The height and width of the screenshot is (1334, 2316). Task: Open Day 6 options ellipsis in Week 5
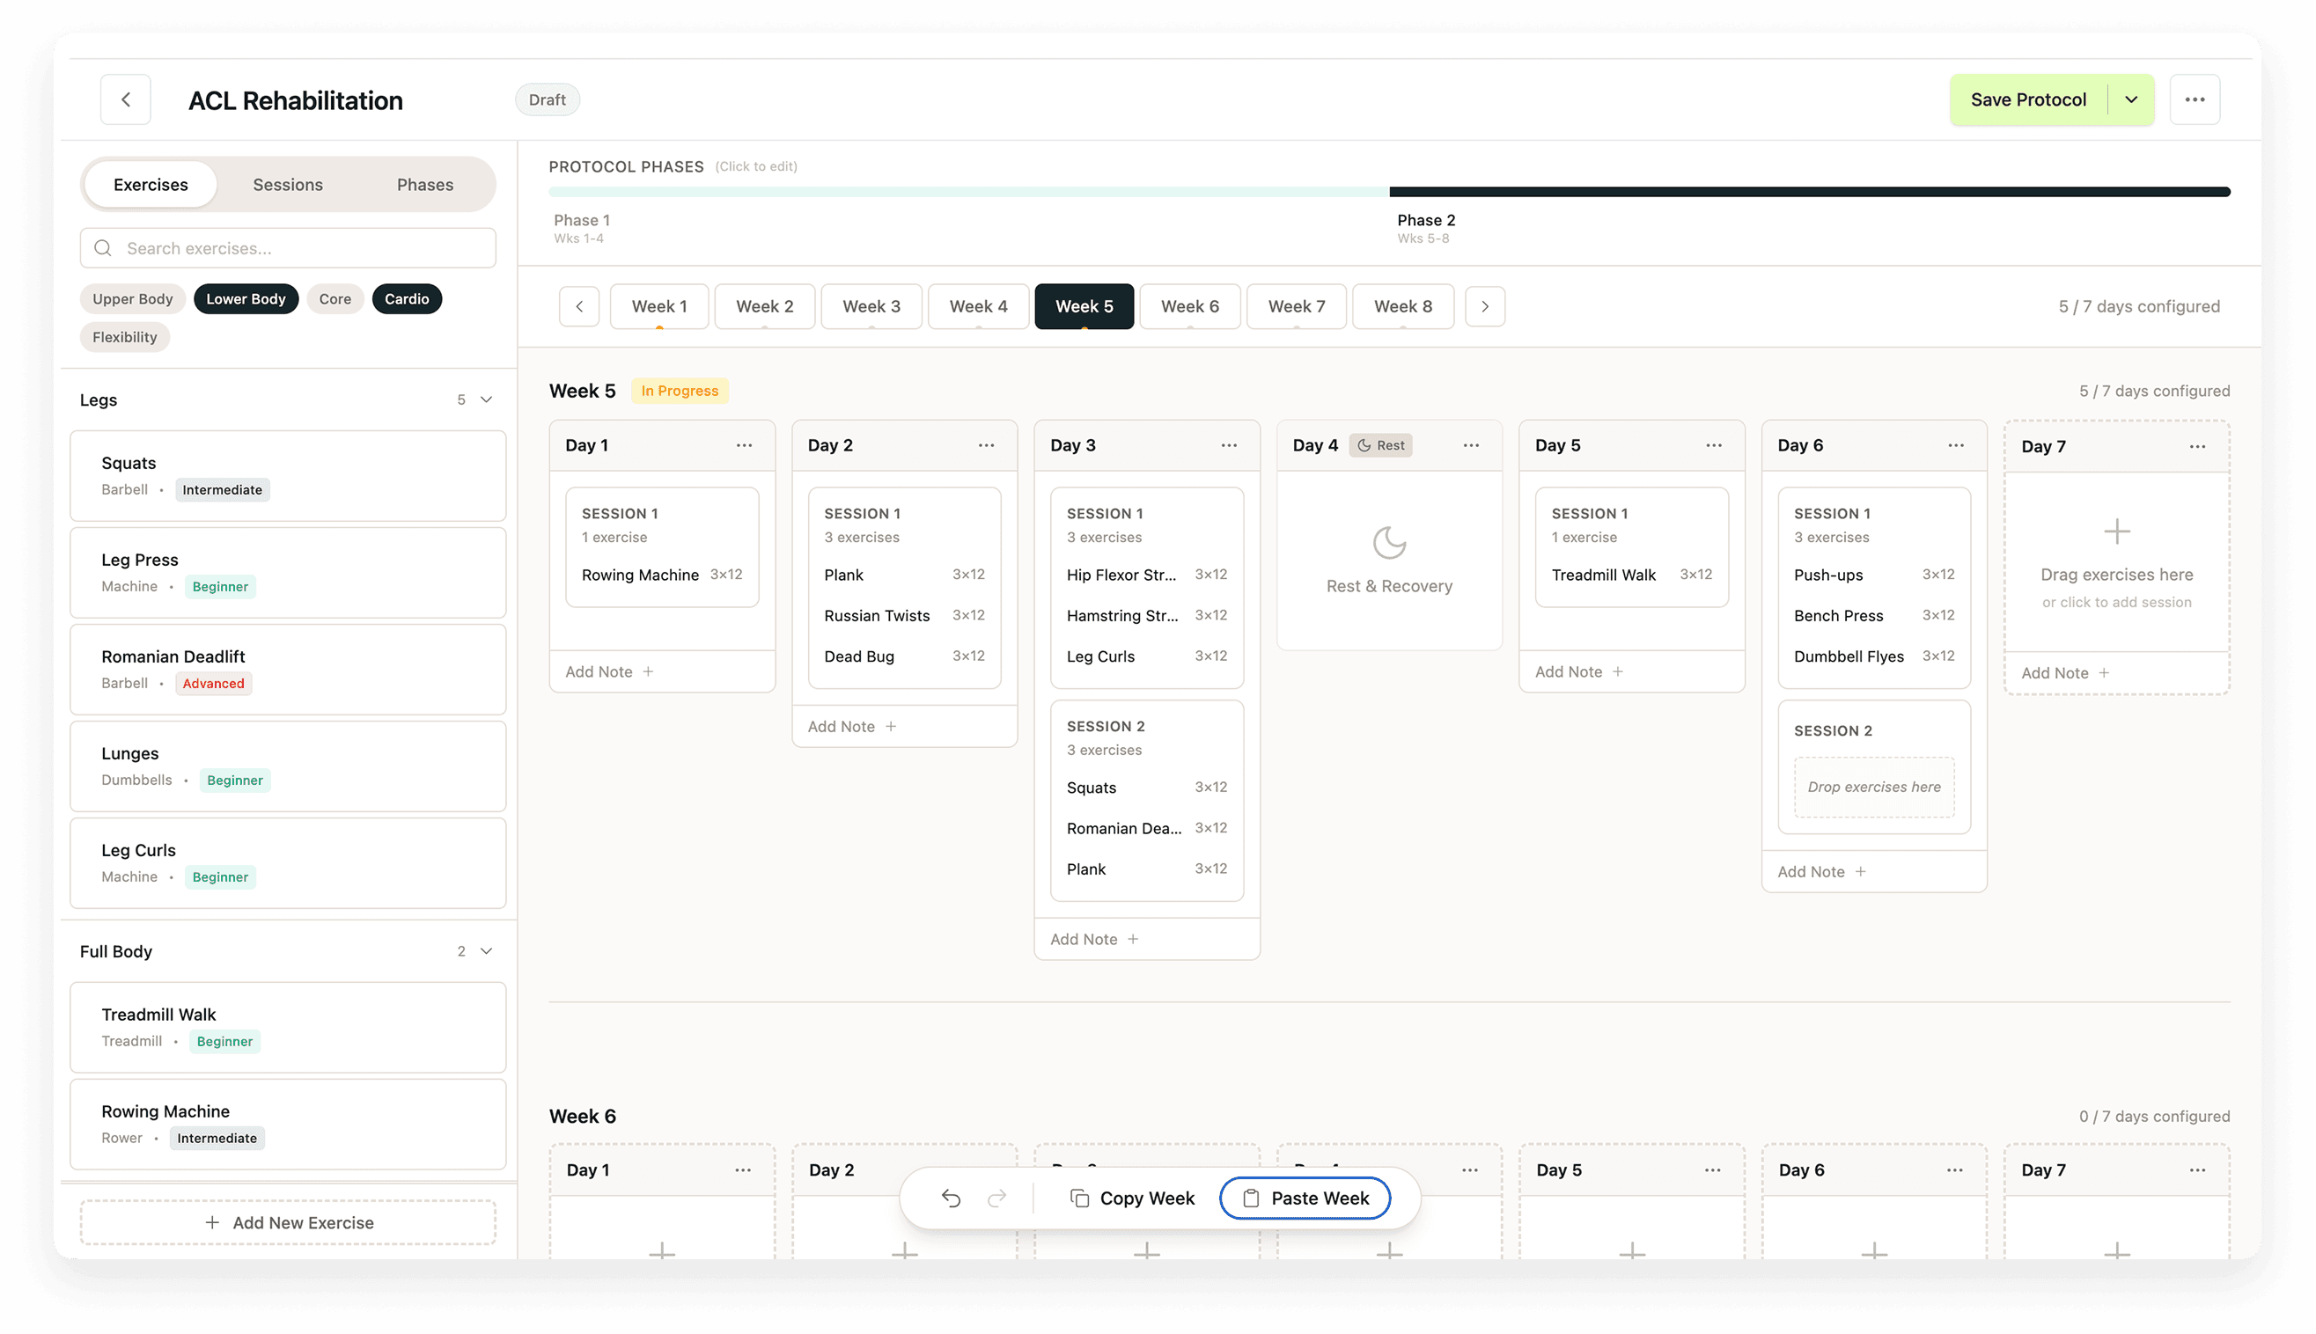pyautogui.click(x=1955, y=445)
